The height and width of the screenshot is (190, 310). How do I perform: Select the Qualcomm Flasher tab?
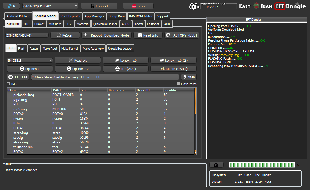pos(105,24)
